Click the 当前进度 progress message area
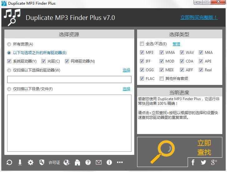The height and width of the screenshot is (172, 227). [x=180, y=115]
